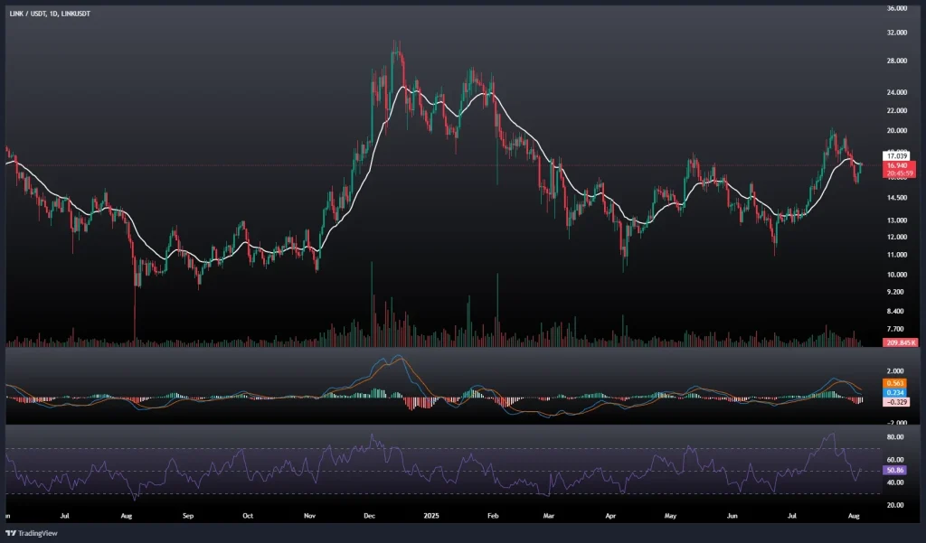This screenshot has height=543, width=926.
Task: Click the 2.000 level on MACD scale
Action: pos(894,370)
